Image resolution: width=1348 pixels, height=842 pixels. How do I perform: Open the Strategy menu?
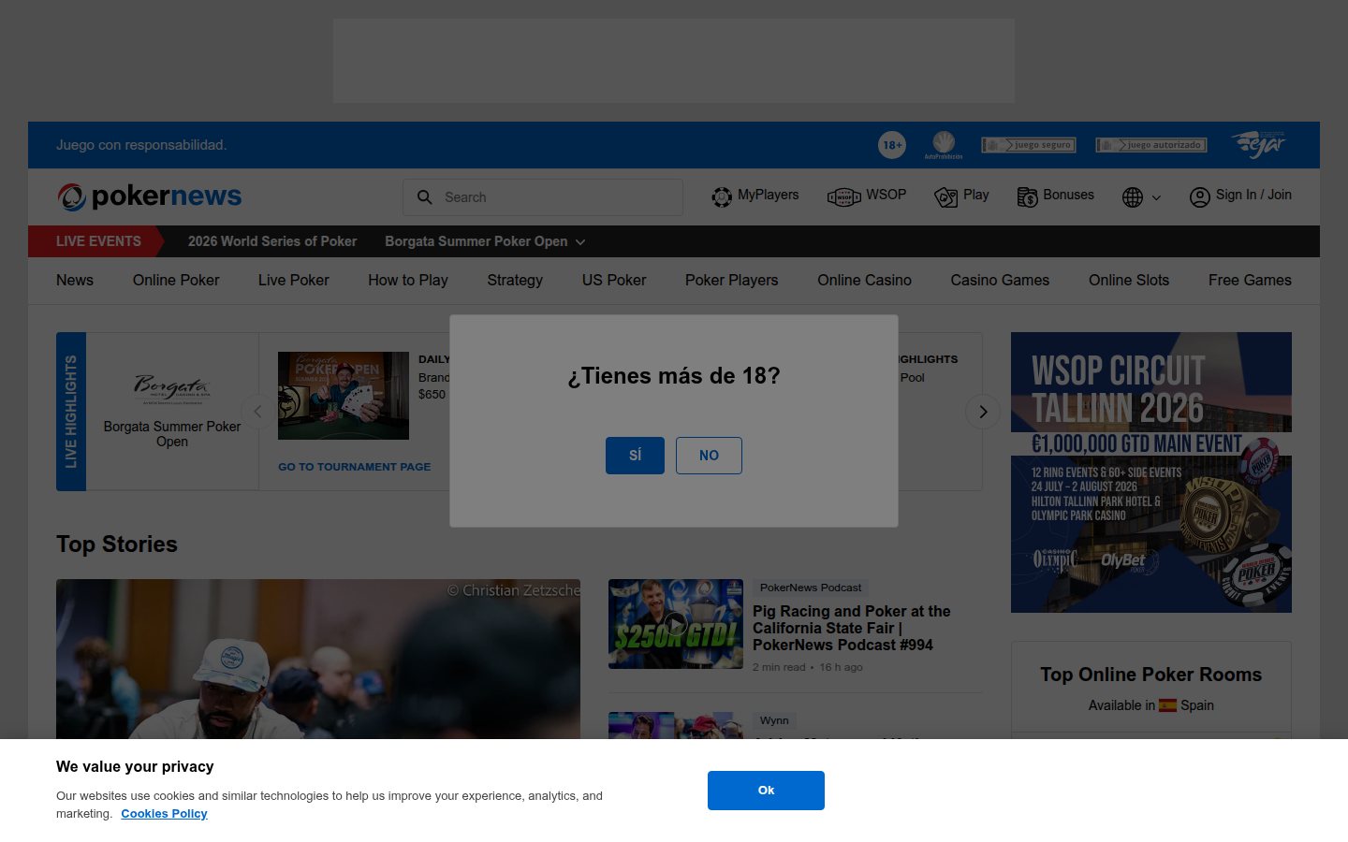515,280
